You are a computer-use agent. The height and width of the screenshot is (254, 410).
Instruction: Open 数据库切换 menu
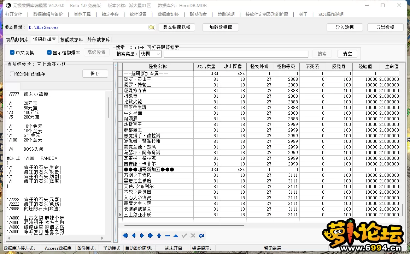click(168, 14)
